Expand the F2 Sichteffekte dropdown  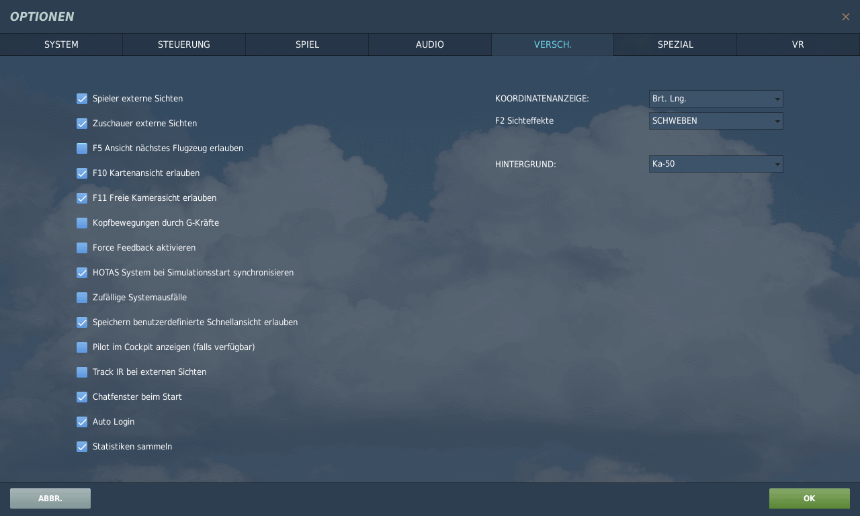click(x=716, y=121)
